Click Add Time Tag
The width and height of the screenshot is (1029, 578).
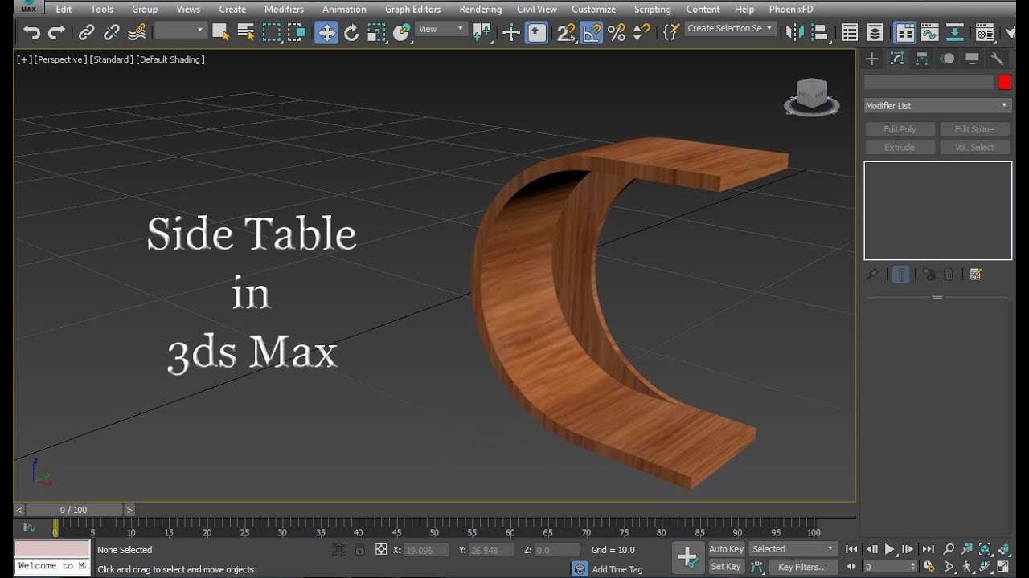coord(617,569)
